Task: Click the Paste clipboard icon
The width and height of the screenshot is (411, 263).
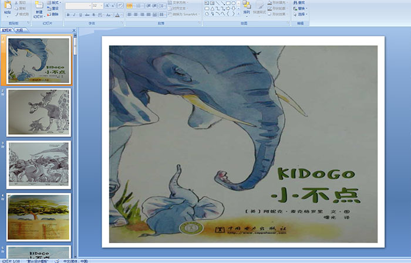Action: click(8, 5)
